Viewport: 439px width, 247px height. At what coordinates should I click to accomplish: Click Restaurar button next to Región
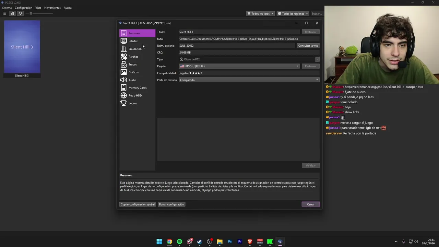[x=311, y=66]
